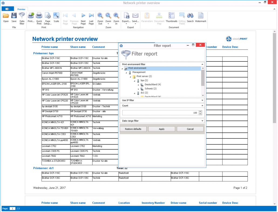278x212 pixels.
Task: Open the Zoom level menu
Action: (x=108, y=18)
